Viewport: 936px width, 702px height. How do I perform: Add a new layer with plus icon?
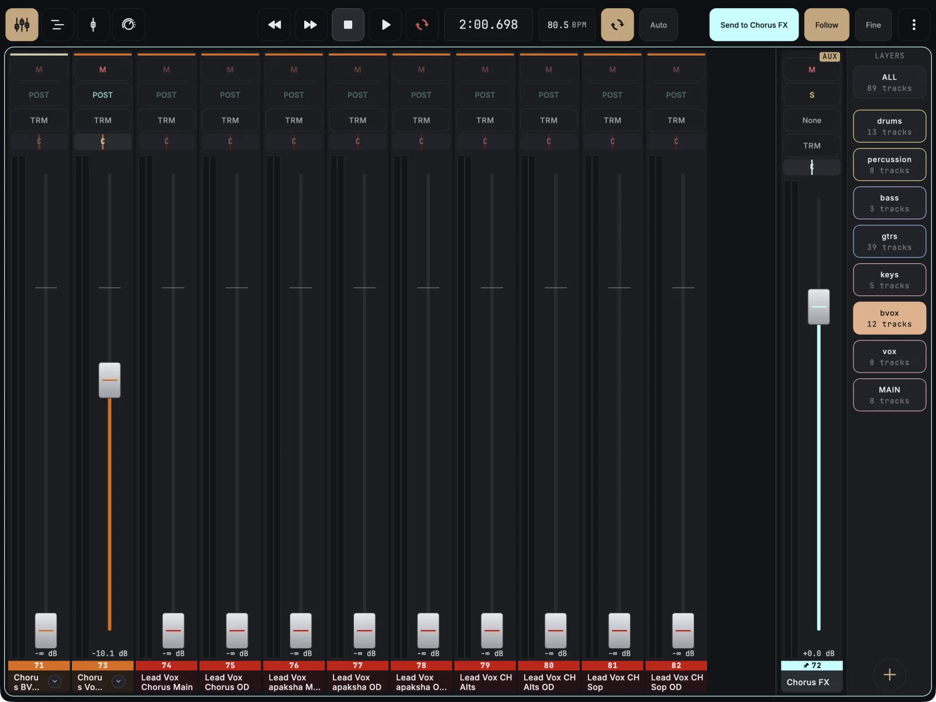(x=889, y=675)
